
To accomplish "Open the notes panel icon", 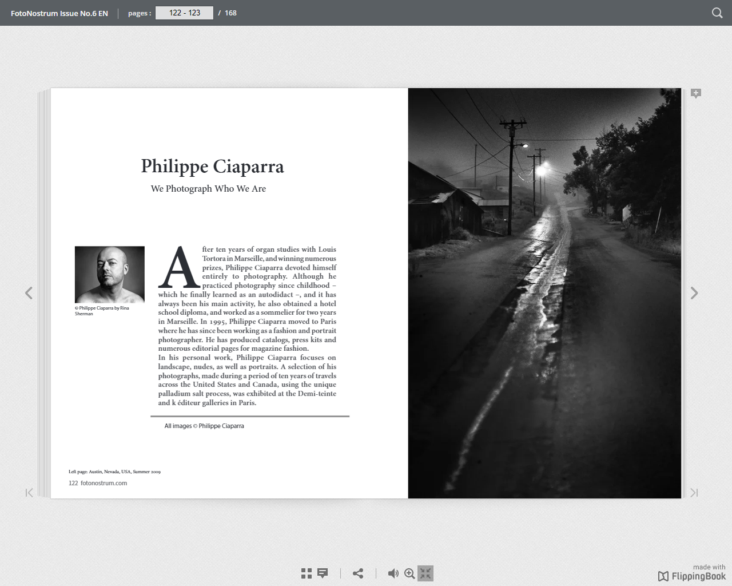I will pos(323,573).
